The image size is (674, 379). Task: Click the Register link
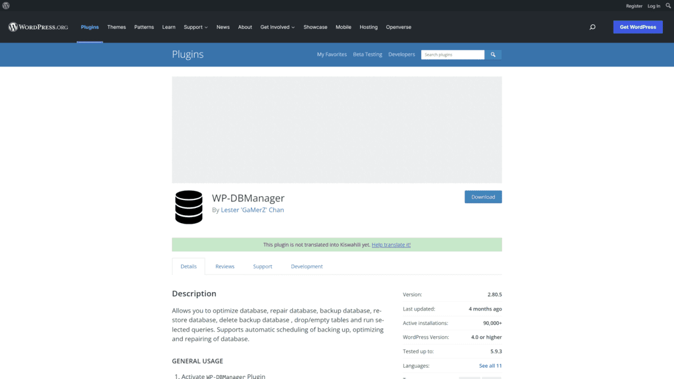(634, 6)
